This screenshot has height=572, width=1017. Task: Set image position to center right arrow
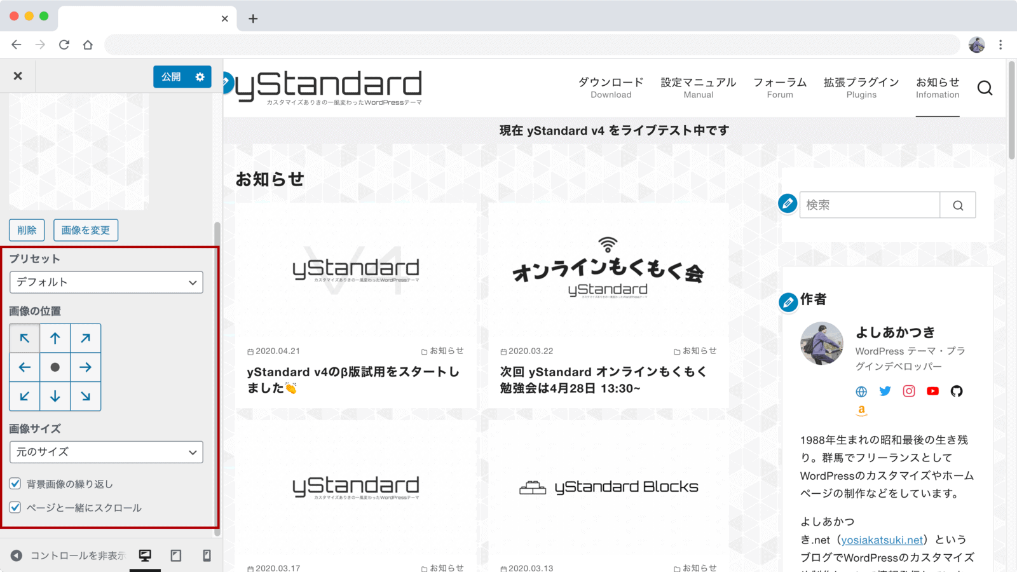click(86, 367)
